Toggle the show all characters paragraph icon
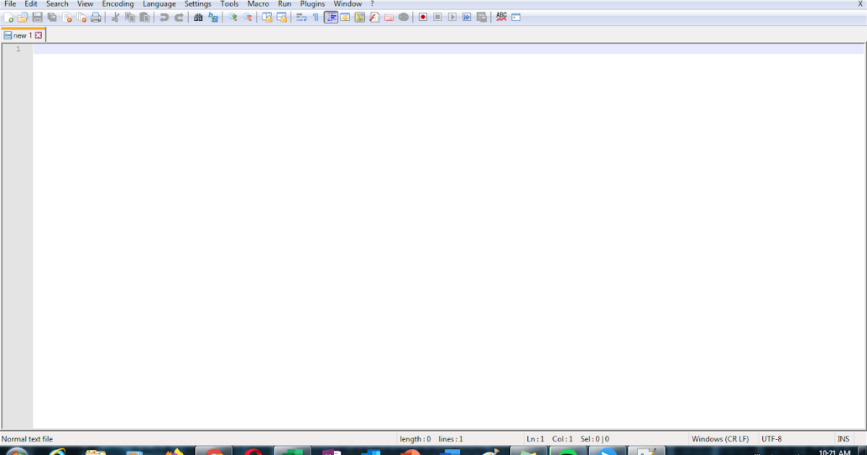The image size is (867, 455). [x=316, y=17]
